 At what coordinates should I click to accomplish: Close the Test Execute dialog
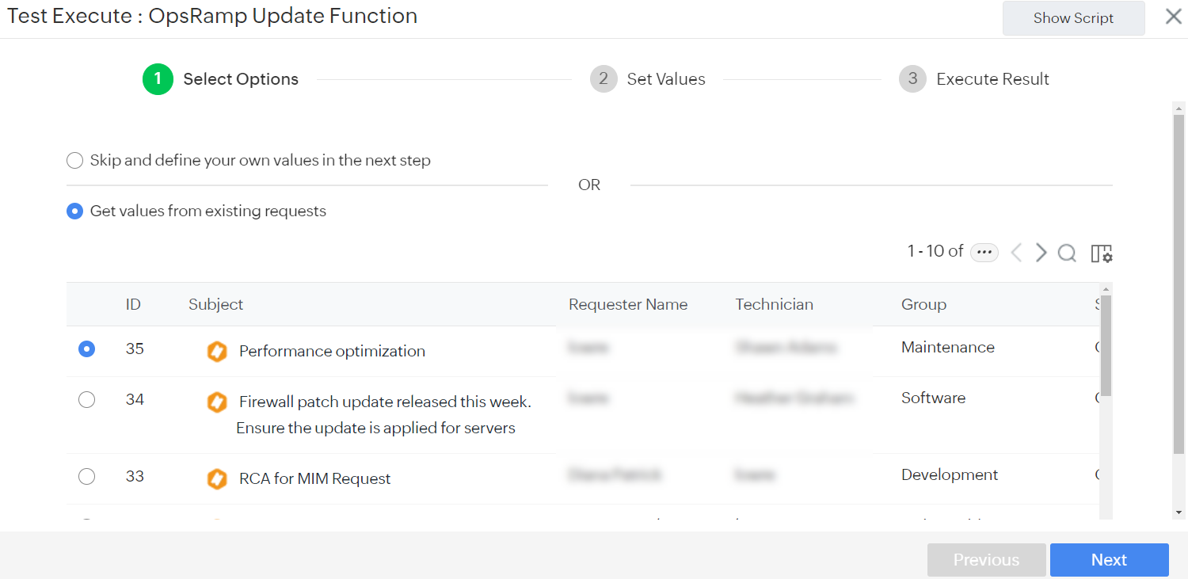point(1173,17)
